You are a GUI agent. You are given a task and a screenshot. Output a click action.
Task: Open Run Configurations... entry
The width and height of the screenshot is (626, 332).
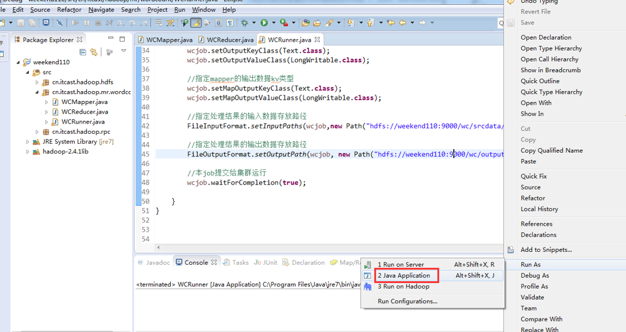point(433,301)
